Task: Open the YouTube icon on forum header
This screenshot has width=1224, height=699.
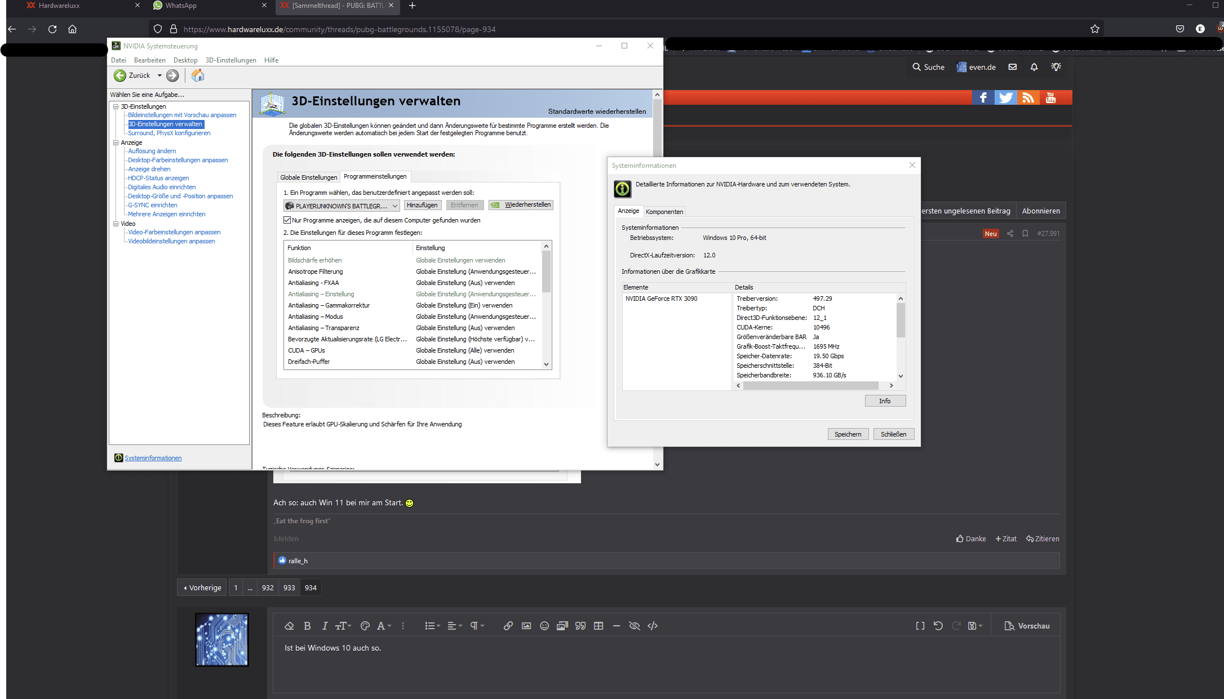Action: 1050,97
